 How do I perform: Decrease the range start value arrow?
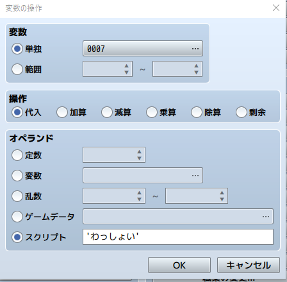pyautogui.click(x=127, y=72)
